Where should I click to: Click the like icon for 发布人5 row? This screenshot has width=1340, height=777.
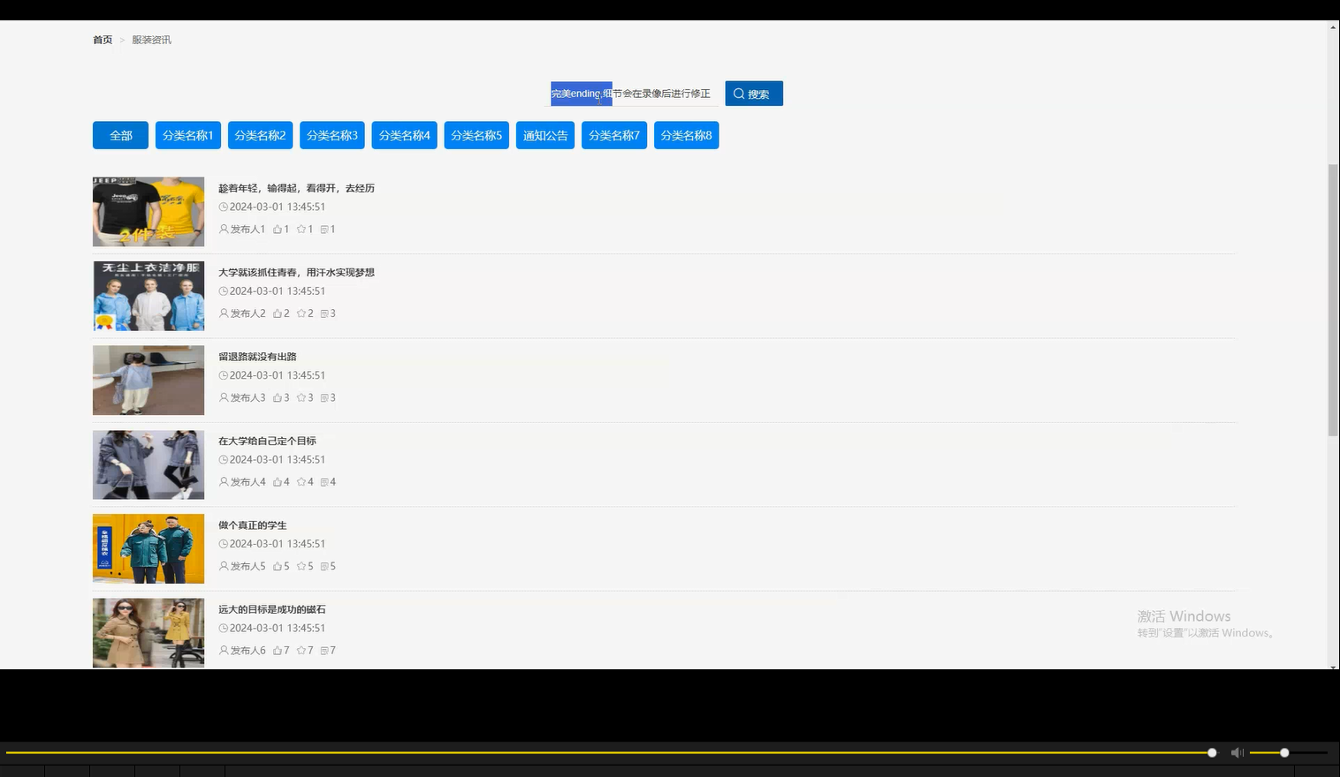pos(278,566)
